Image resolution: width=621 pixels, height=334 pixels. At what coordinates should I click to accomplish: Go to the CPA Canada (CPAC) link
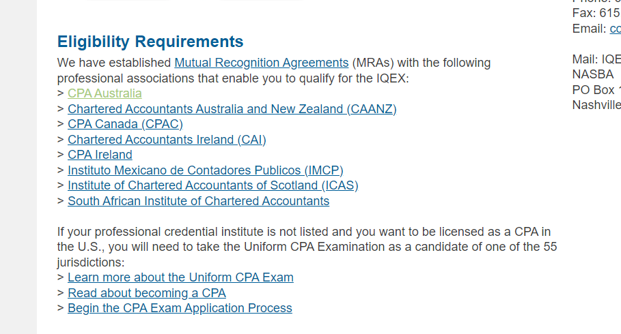tap(125, 124)
